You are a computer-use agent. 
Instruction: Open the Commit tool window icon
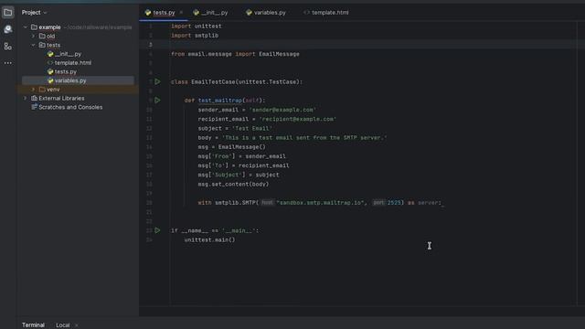pyautogui.click(x=7, y=29)
